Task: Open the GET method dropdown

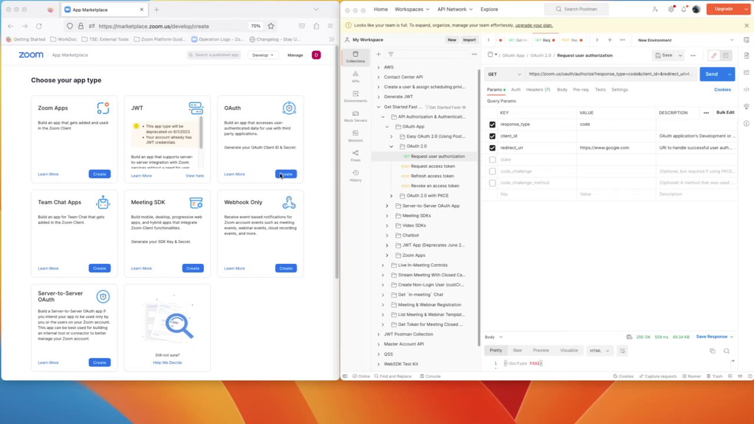Action: pyautogui.click(x=504, y=74)
